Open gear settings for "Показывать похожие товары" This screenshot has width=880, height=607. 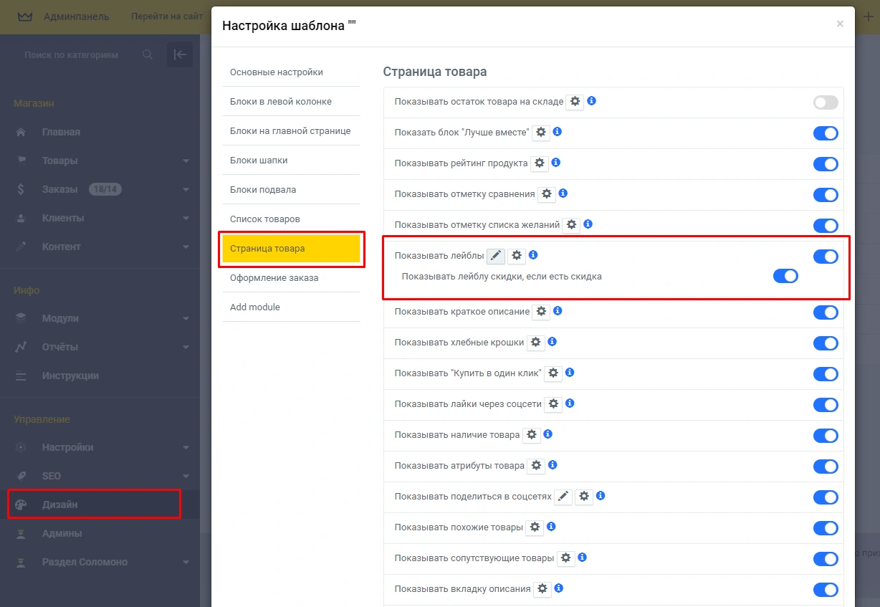[535, 527]
